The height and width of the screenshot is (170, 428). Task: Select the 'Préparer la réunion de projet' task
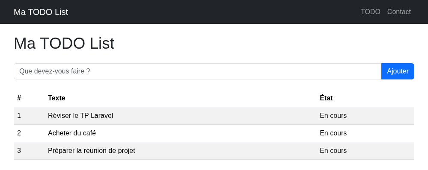coord(92,150)
